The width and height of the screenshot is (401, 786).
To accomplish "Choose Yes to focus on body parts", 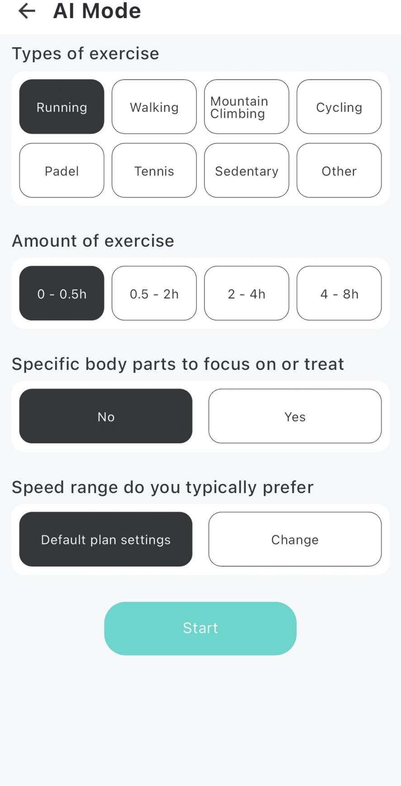I will [295, 416].
